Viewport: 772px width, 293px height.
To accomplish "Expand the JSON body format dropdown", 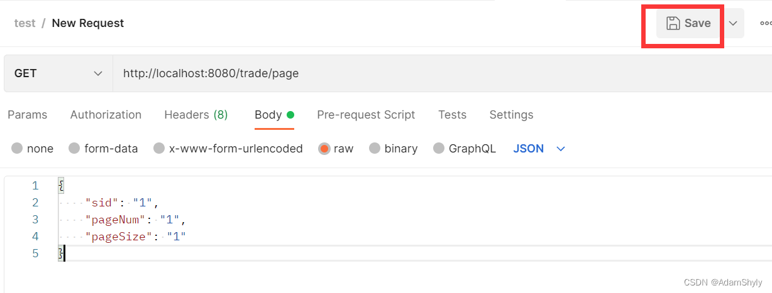I will pos(561,149).
